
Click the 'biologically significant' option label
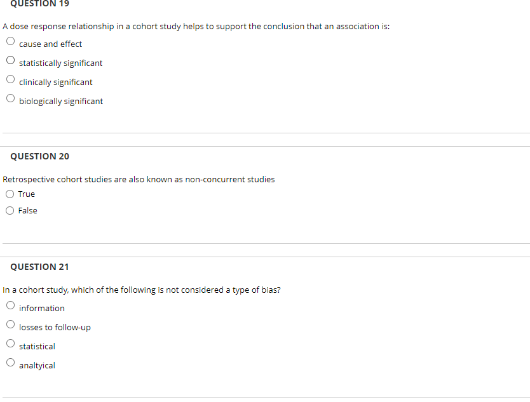point(61,101)
